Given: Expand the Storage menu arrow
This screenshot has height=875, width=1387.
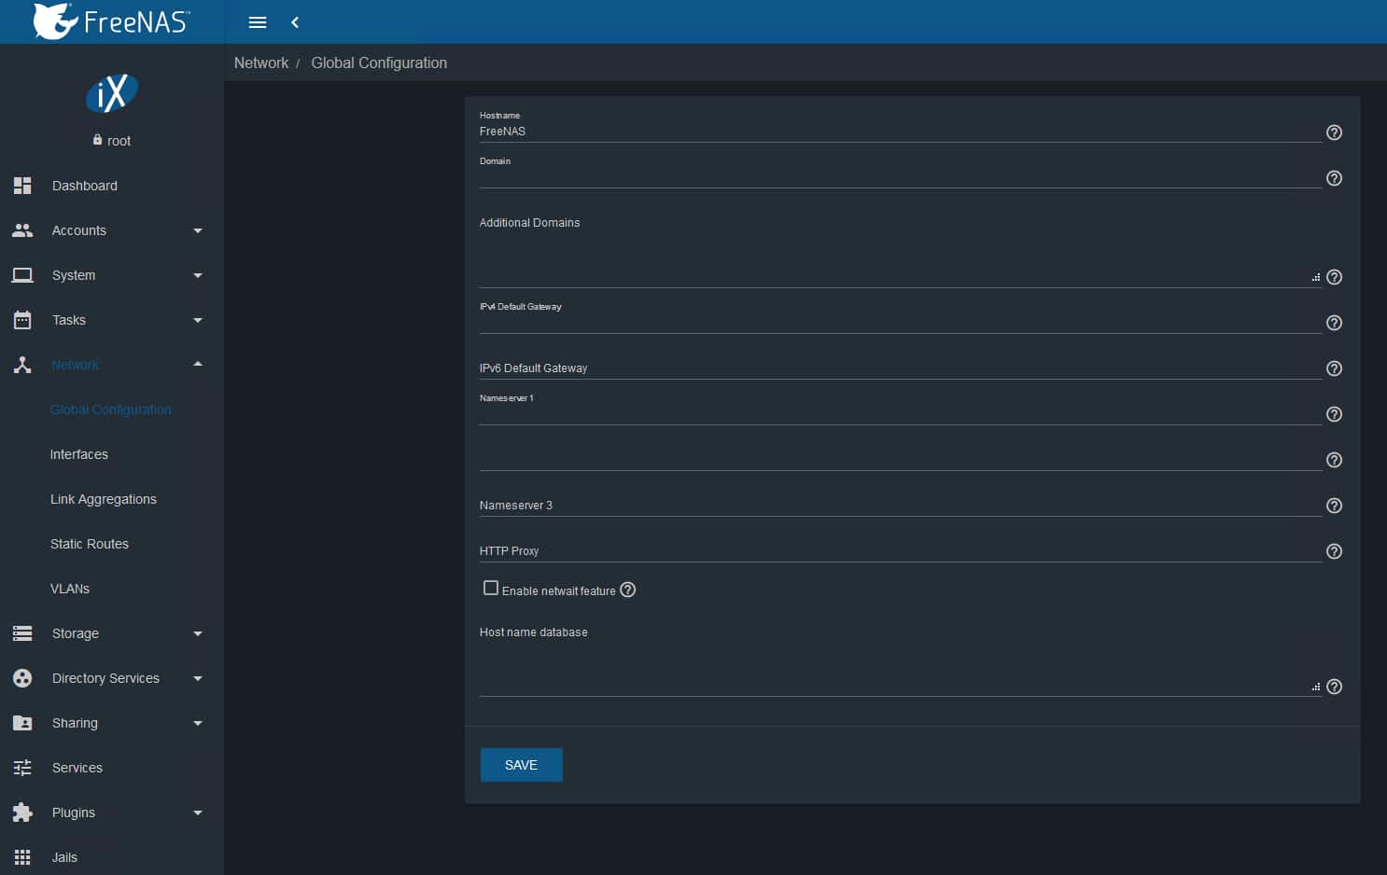Looking at the screenshot, I should pos(198,633).
